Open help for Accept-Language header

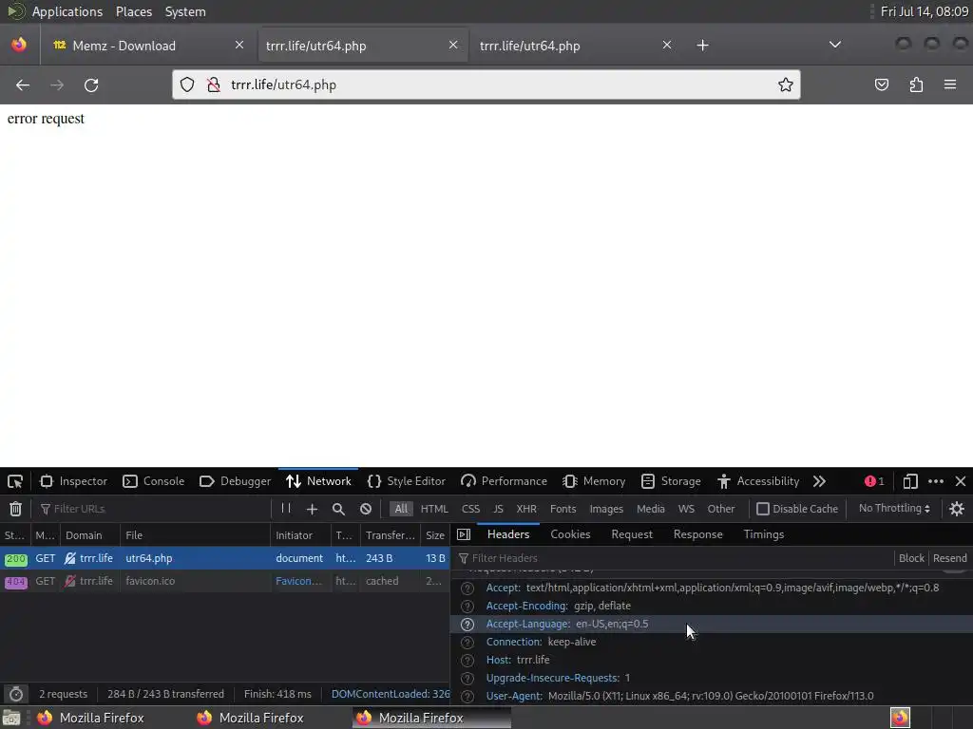467,625
